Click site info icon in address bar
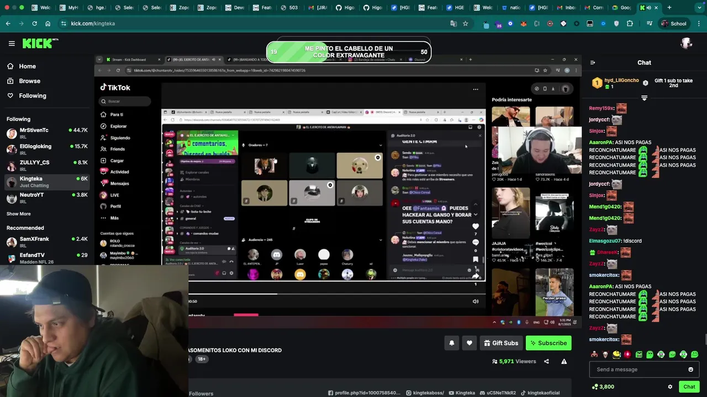 point(64,24)
